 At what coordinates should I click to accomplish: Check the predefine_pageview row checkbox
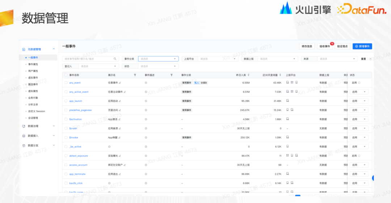(x=66, y=110)
